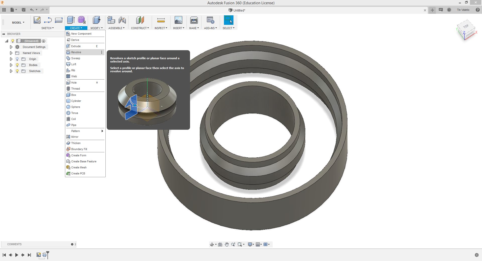
Task: Click the Scripts and Add-Ins icon
Action: (x=210, y=20)
